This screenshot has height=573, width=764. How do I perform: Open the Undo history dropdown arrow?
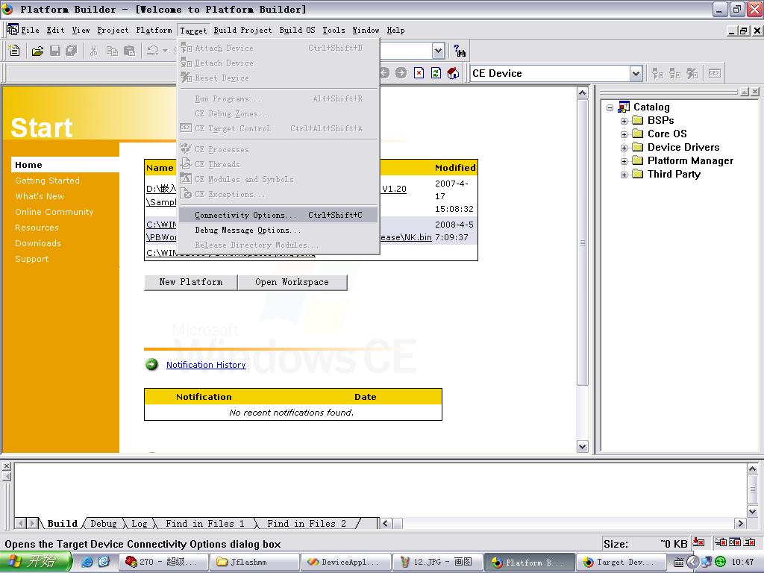coord(165,51)
